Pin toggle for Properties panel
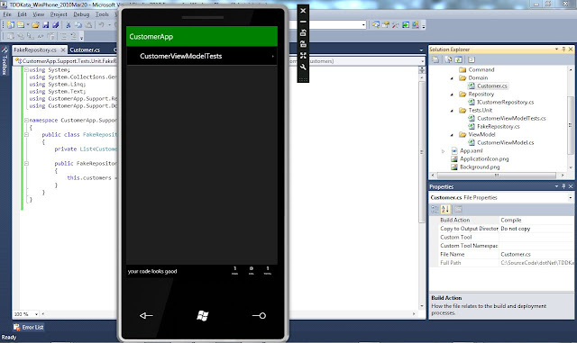The image size is (577, 343). [563, 186]
